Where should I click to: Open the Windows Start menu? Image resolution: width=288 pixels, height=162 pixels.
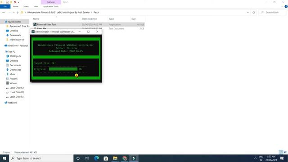click(x=4, y=158)
